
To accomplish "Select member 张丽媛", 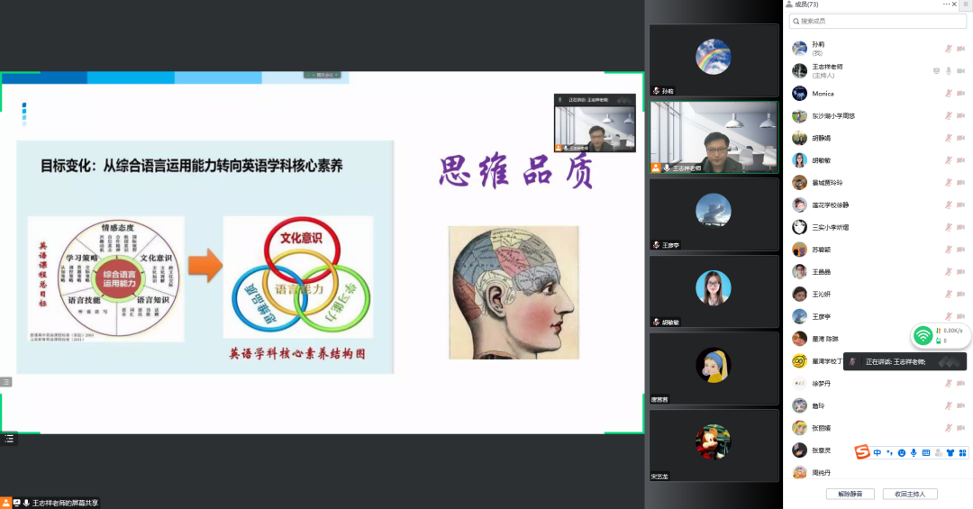I will (x=878, y=428).
